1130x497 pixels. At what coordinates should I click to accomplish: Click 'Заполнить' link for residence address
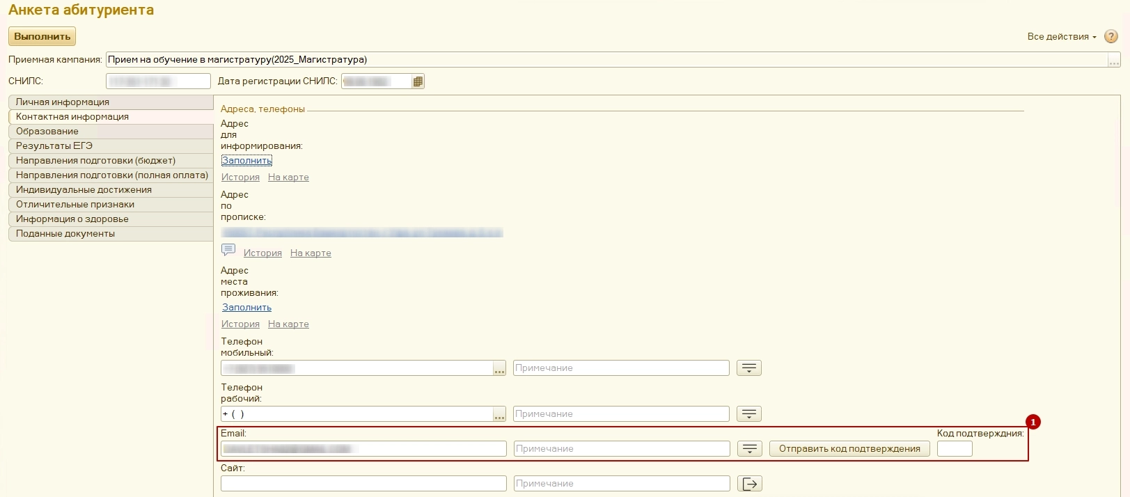(x=246, y=308)
